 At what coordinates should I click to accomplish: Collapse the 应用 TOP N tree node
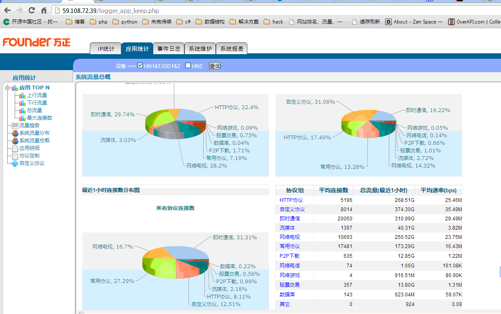tap(7, 87)
